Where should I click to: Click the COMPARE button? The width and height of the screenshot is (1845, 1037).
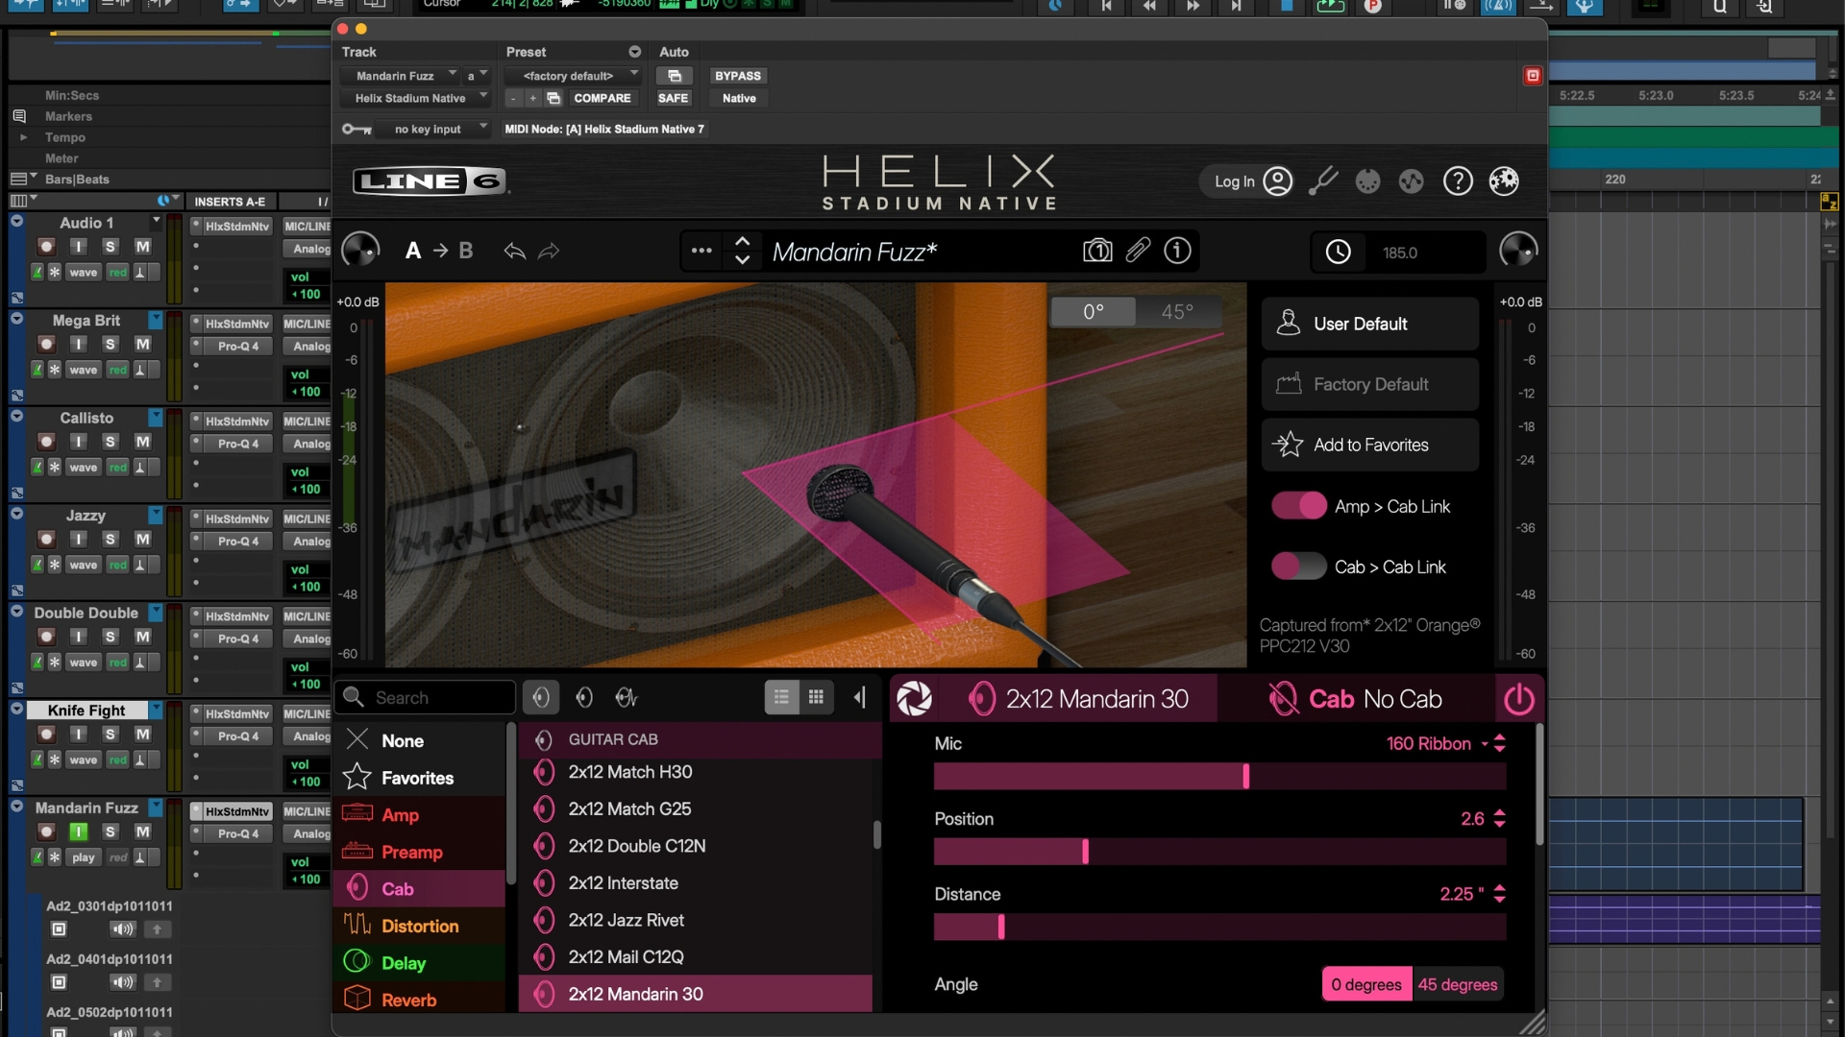coord(603,98)
